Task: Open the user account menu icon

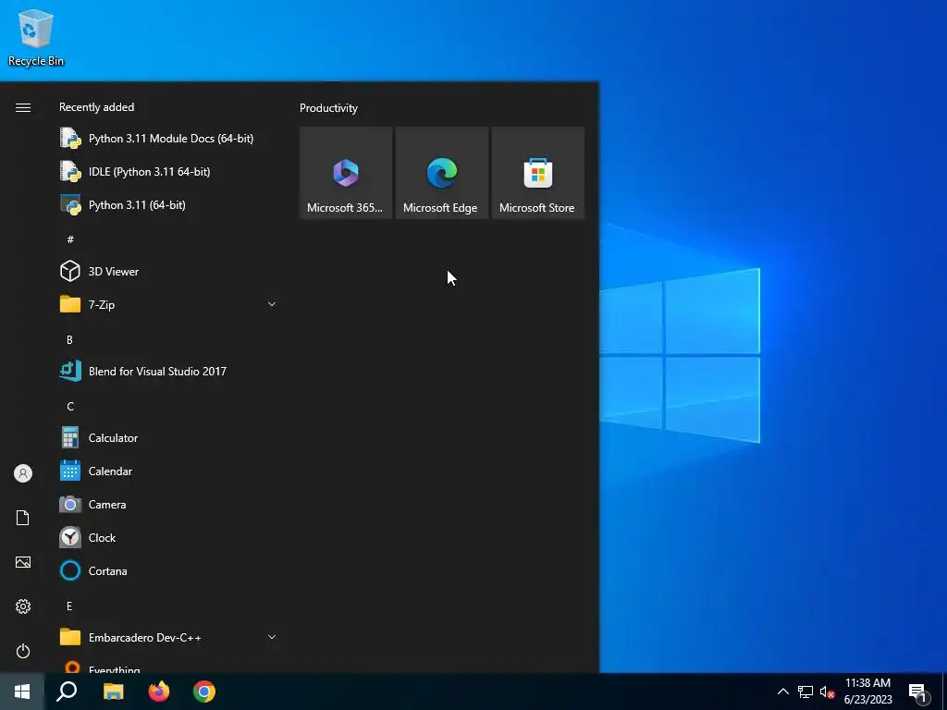Action: (23, 473)
